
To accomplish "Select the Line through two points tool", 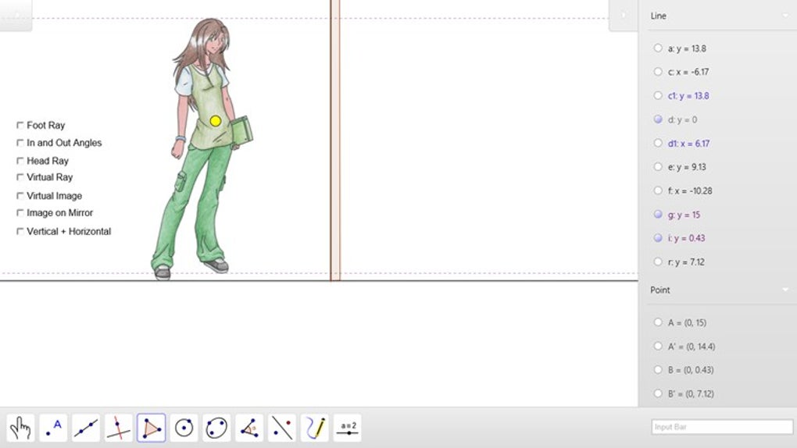I will coord(86,428).
